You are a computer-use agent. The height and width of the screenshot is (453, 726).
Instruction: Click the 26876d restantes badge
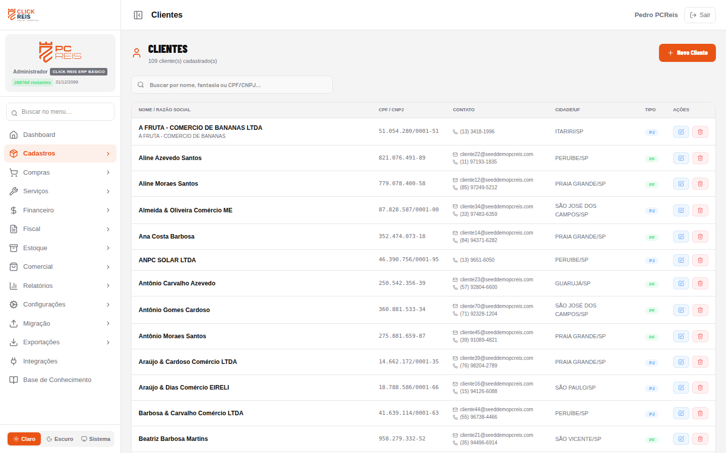[x=32, y=83]
